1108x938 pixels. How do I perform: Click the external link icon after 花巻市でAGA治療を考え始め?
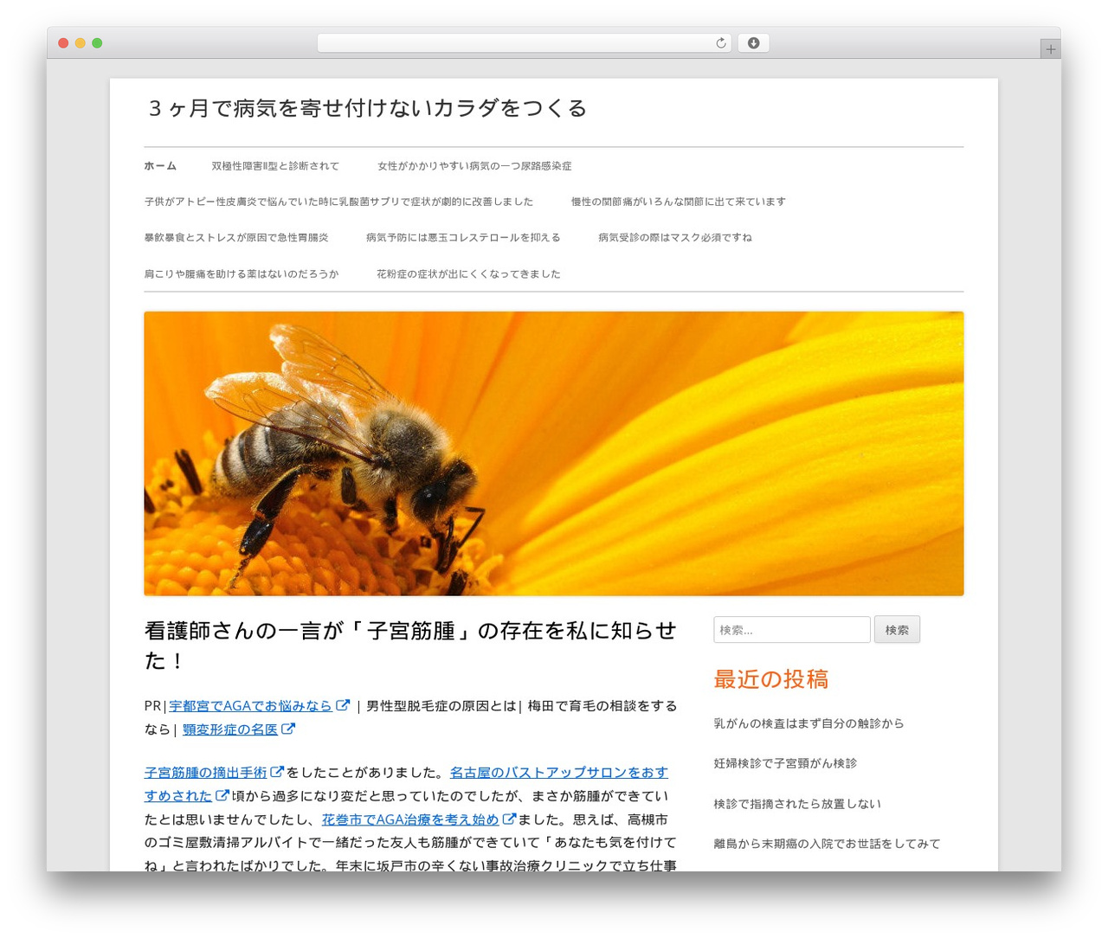click(x=509, y=819)
